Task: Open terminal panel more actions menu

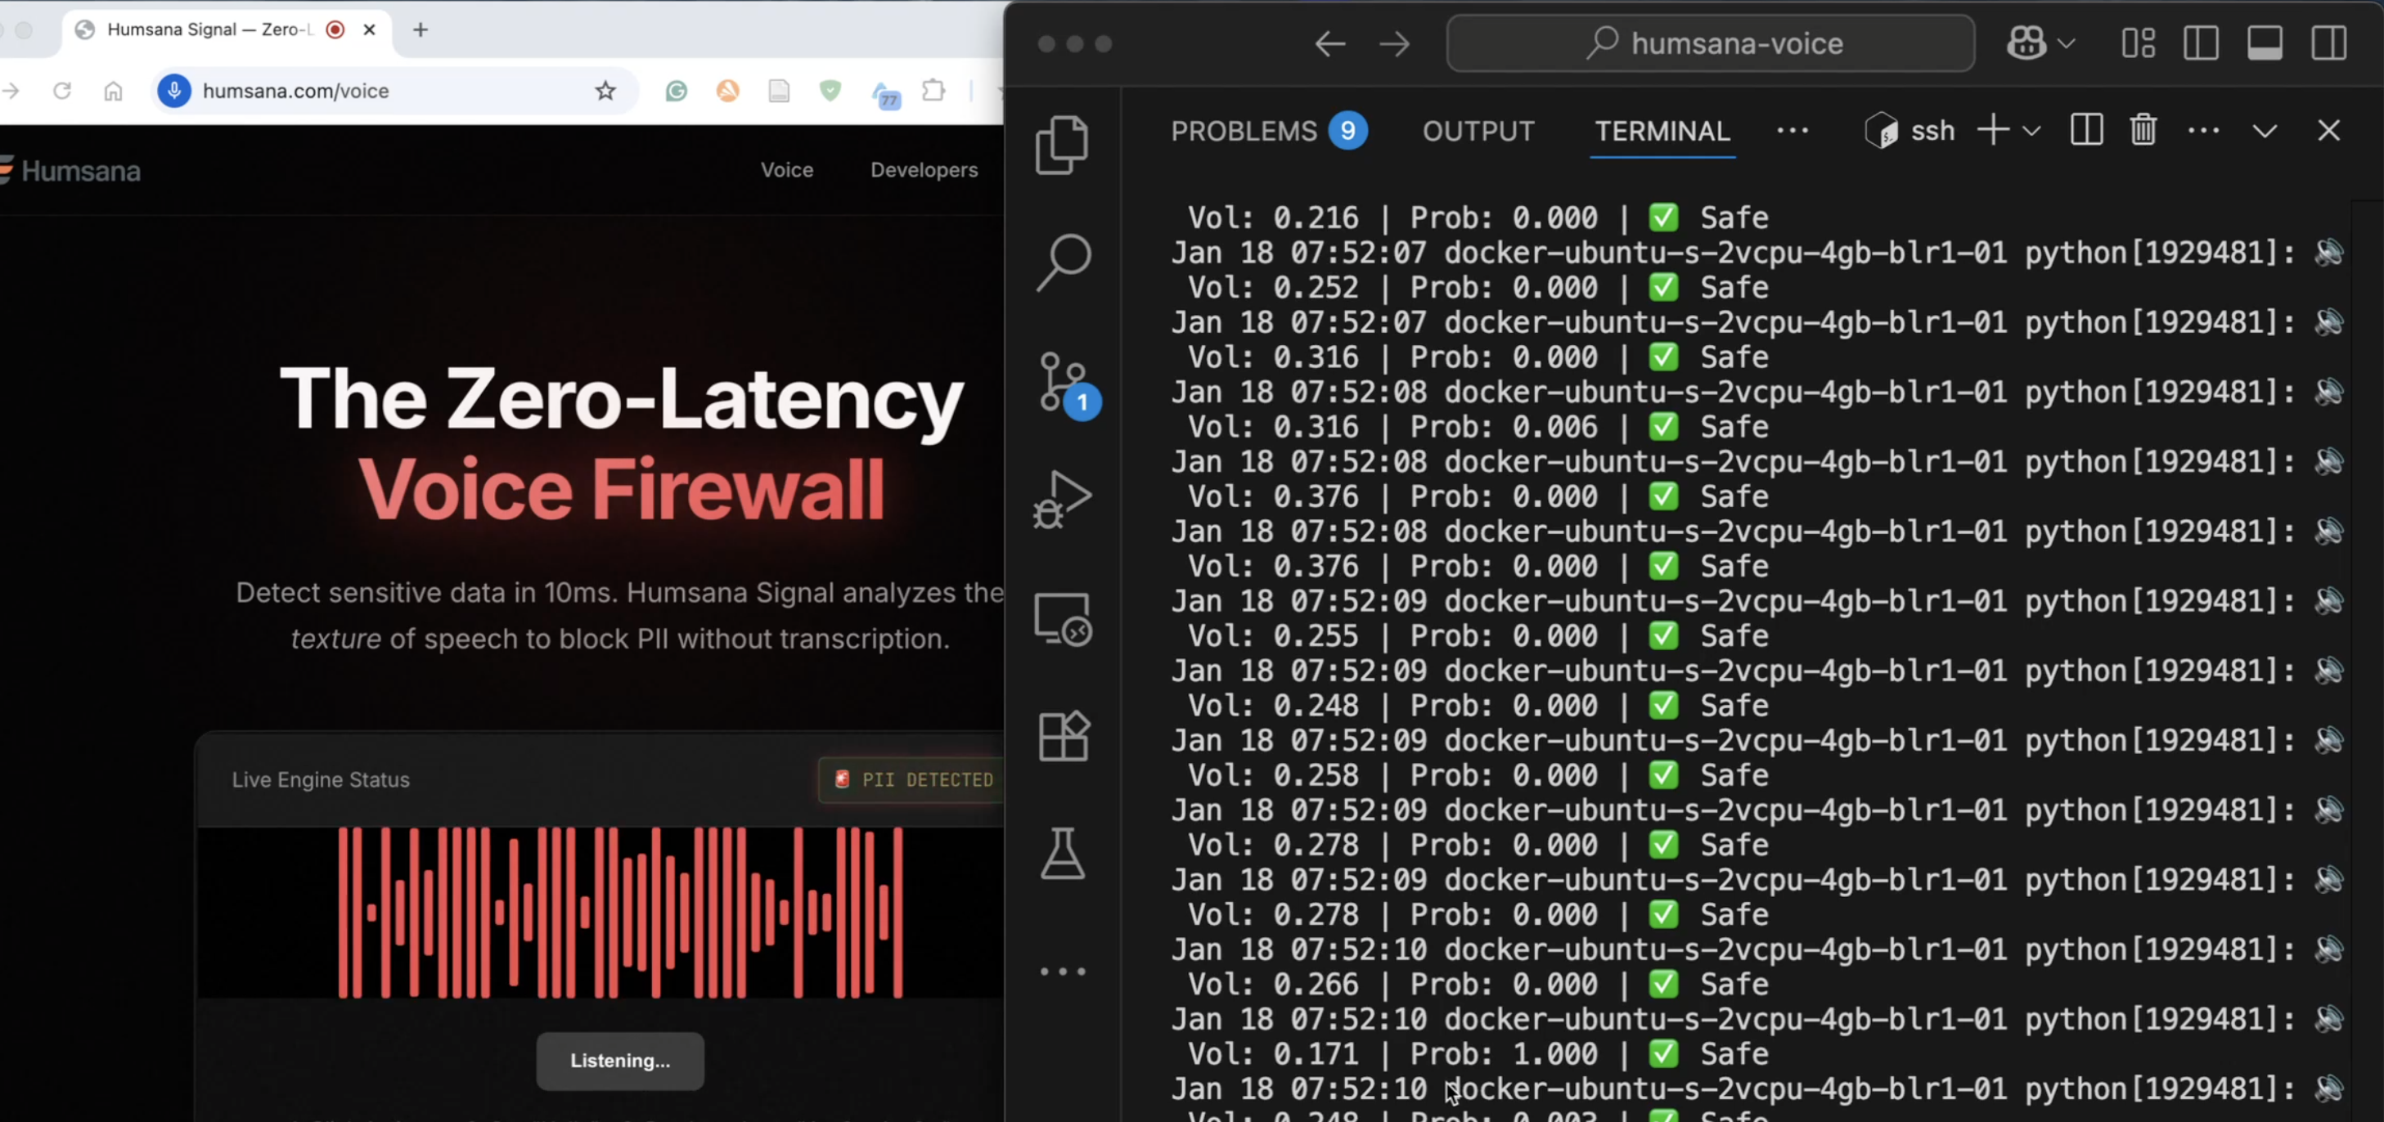Action: click(2203, 132)
